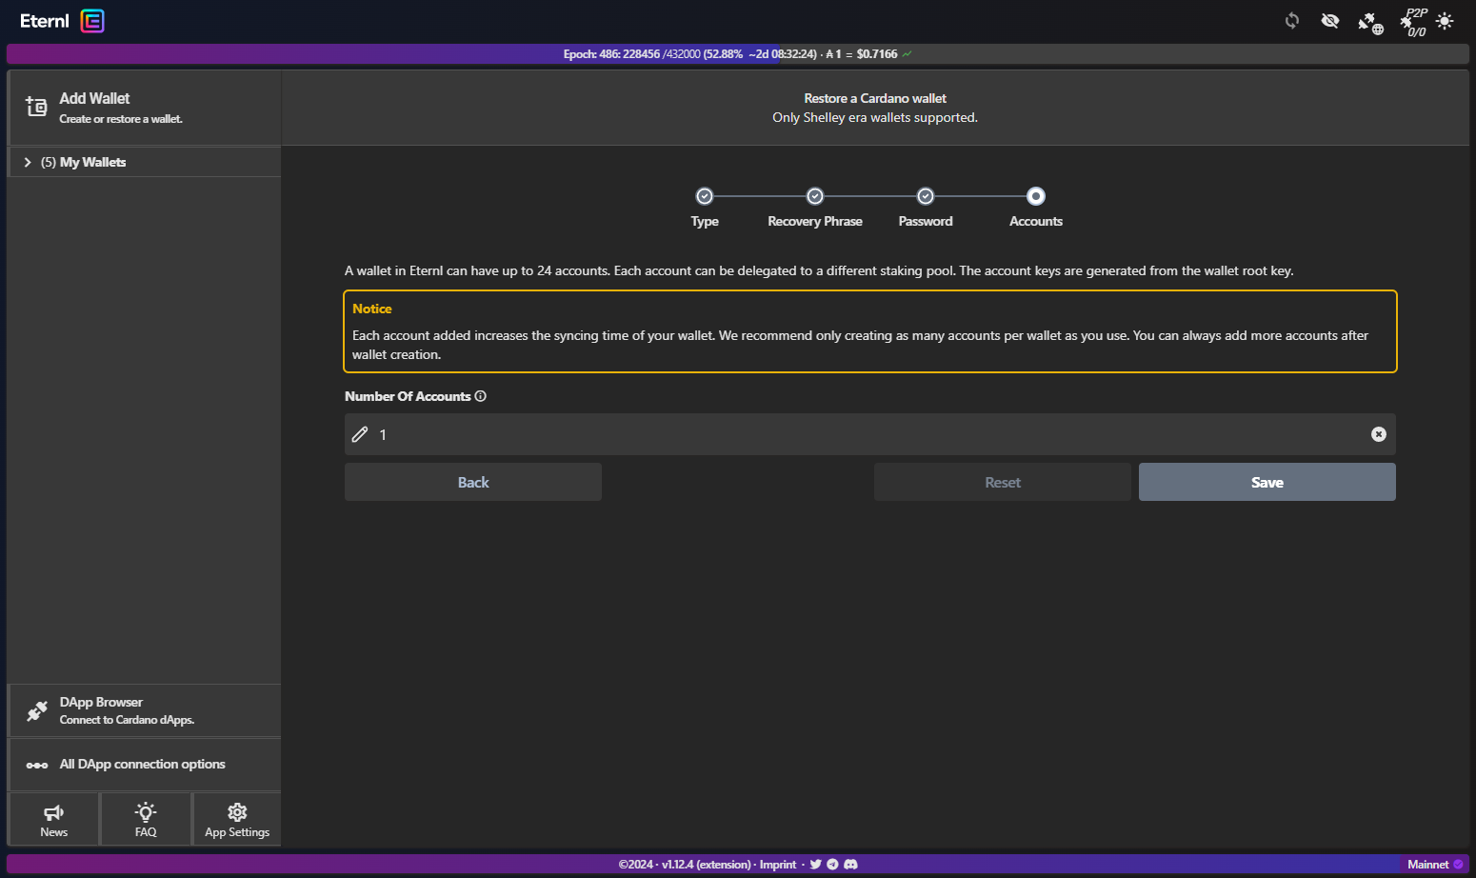Image resolution: width=1476 pixels, height=878 pixels.
Task: Clear the accounts field with the X icon
Action: point(1379,434)
